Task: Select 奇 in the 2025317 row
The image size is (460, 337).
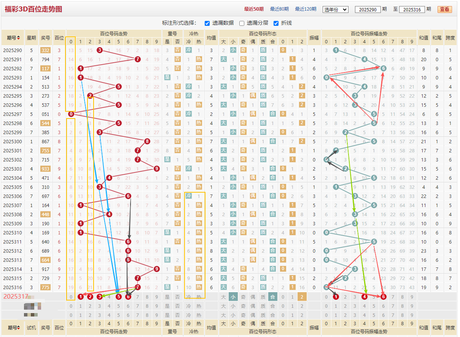Action: [243, 297]
